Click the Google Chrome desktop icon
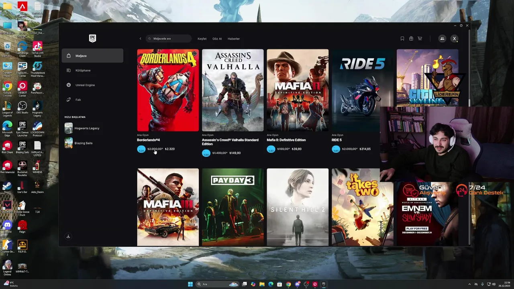The width and height of the screenshot is (514, 289). click(7, 89)
